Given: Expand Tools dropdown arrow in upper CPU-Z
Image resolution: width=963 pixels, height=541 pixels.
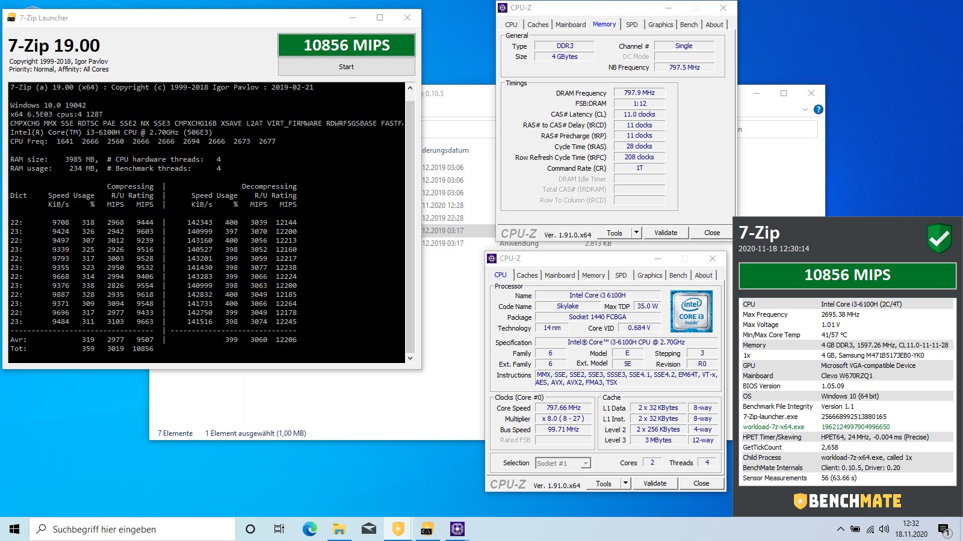Looking at the screenshot, I should (x=636, y=233).
